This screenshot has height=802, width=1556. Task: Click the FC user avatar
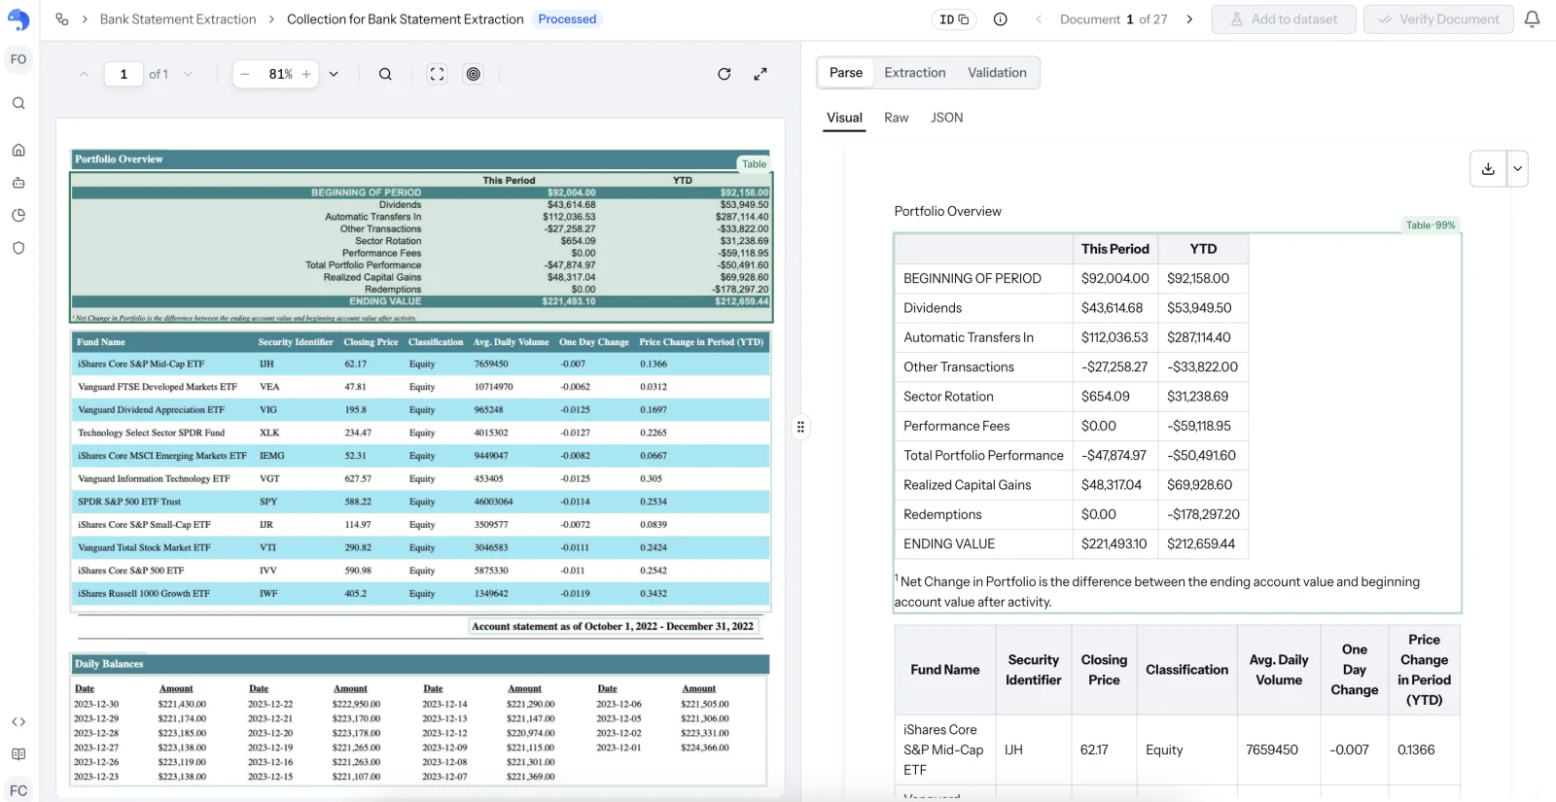pyautogui.click(x=18, y=790)
